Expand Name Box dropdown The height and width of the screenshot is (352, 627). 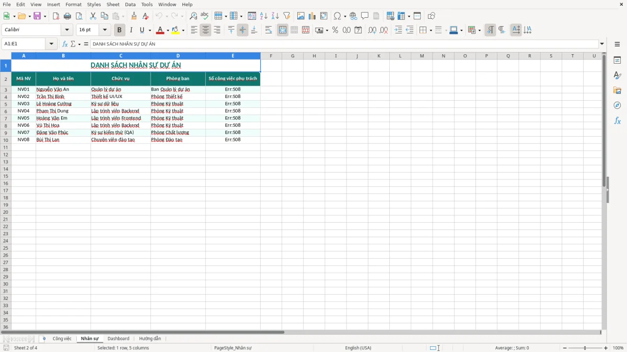(x=51, y=44)
